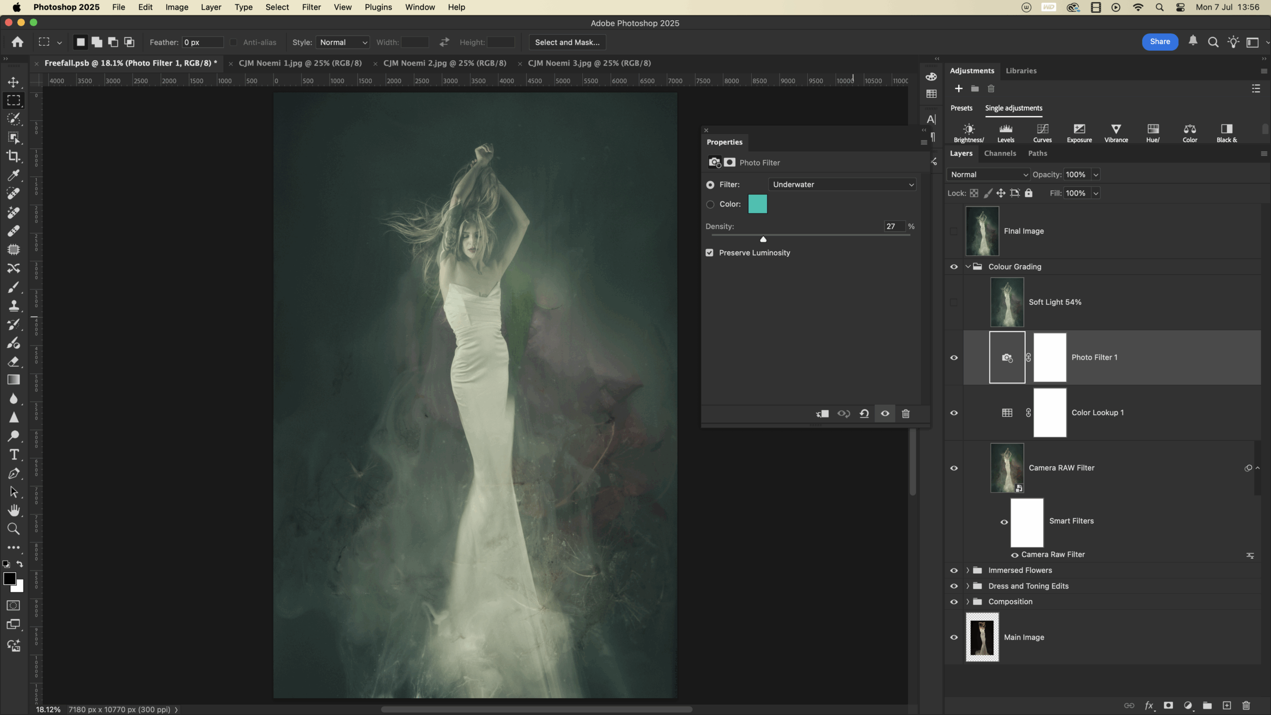Image resolution: width=1271 pixels, height=715 pixels.
Task: Select the Color radio button
Action: coord(710,205)
